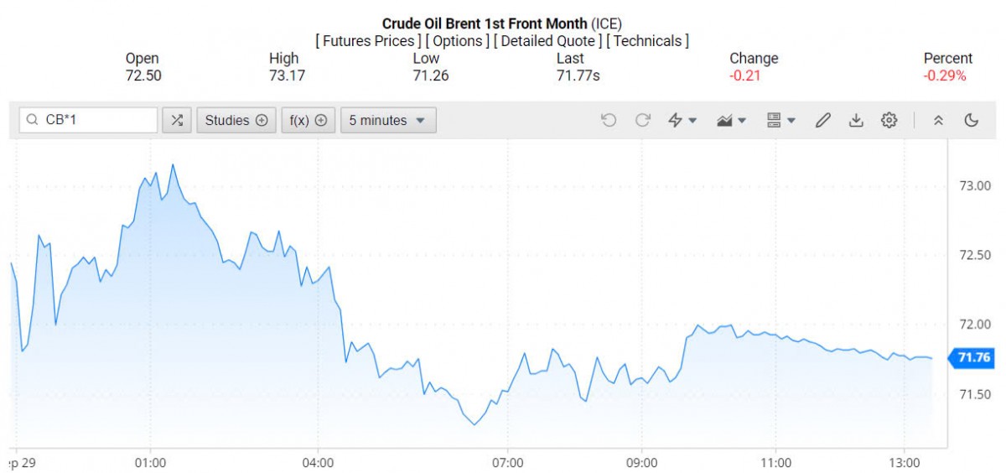This screenshot has width=1006, height=473.
Task: Collapse the toolbar with double chevron
Action: [938, 120]
